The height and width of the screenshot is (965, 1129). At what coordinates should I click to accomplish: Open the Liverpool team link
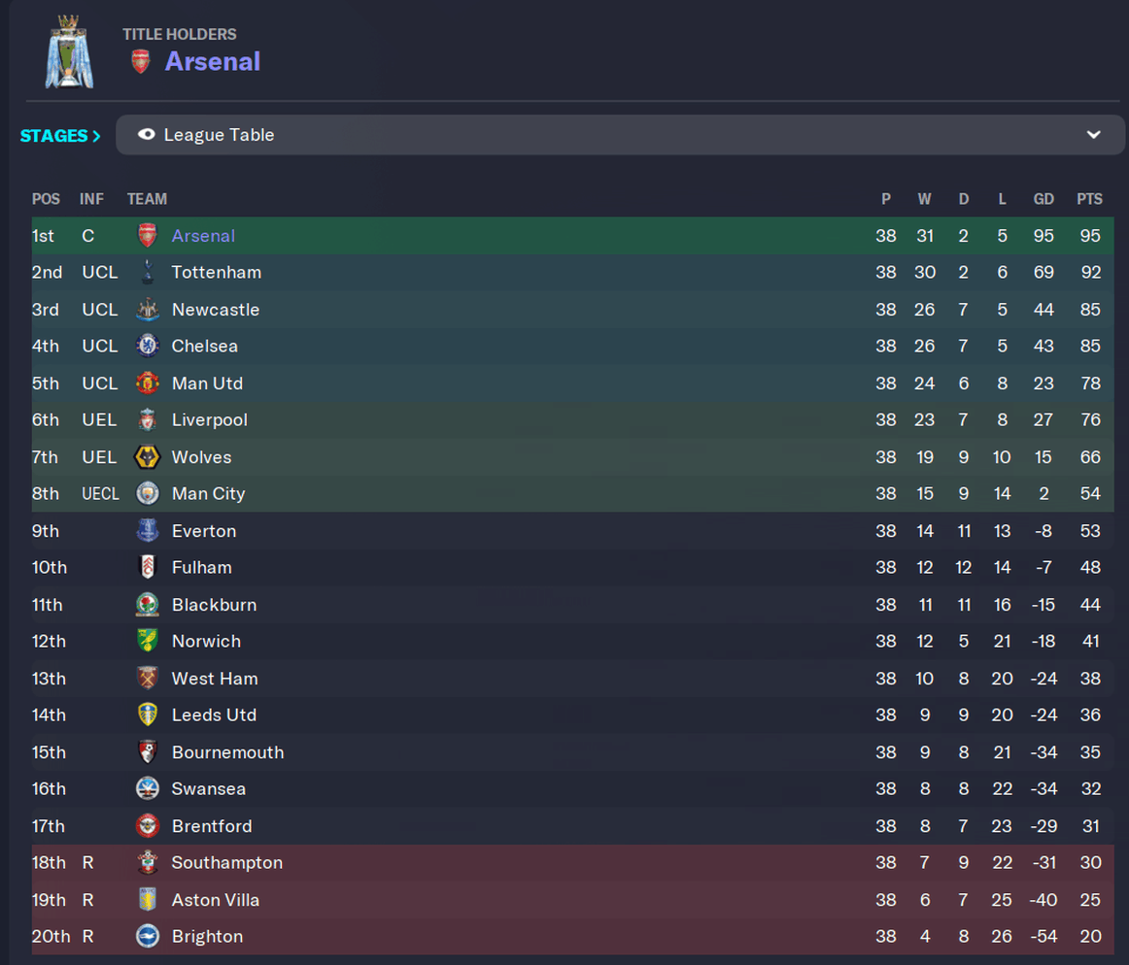tap(210, 420)
